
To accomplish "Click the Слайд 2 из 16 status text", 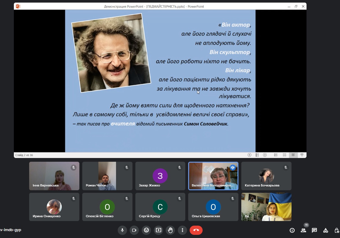I will tap(24, 155).
